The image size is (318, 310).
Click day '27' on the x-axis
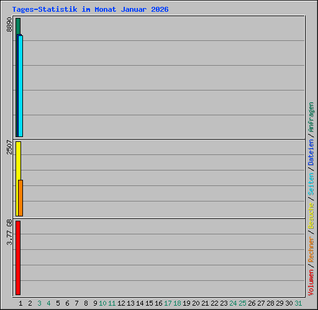(x=261, y=303)
